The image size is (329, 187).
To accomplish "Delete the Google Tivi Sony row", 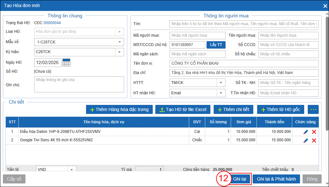I will tap(314, 140).
